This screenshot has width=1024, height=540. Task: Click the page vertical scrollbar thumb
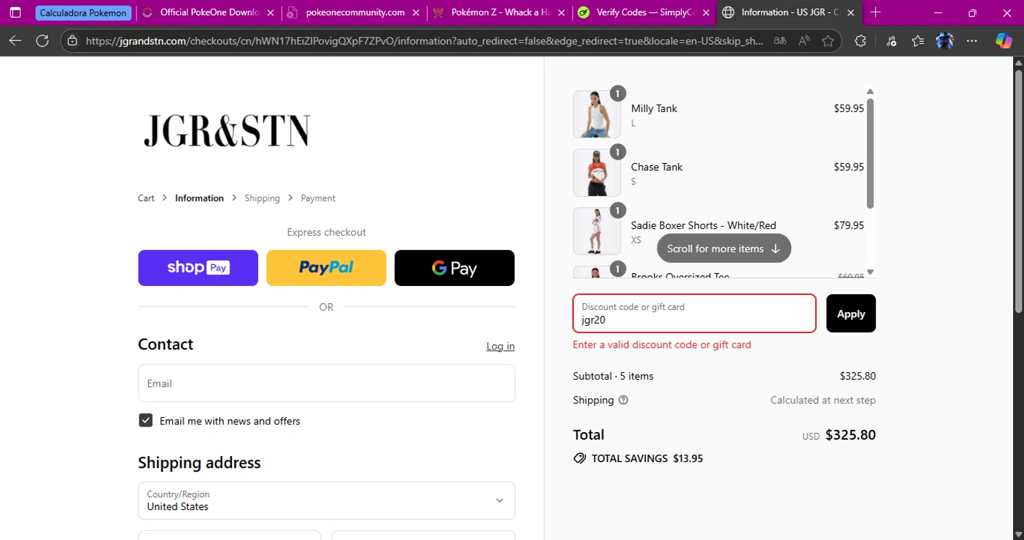click(x=1019, y=191)
